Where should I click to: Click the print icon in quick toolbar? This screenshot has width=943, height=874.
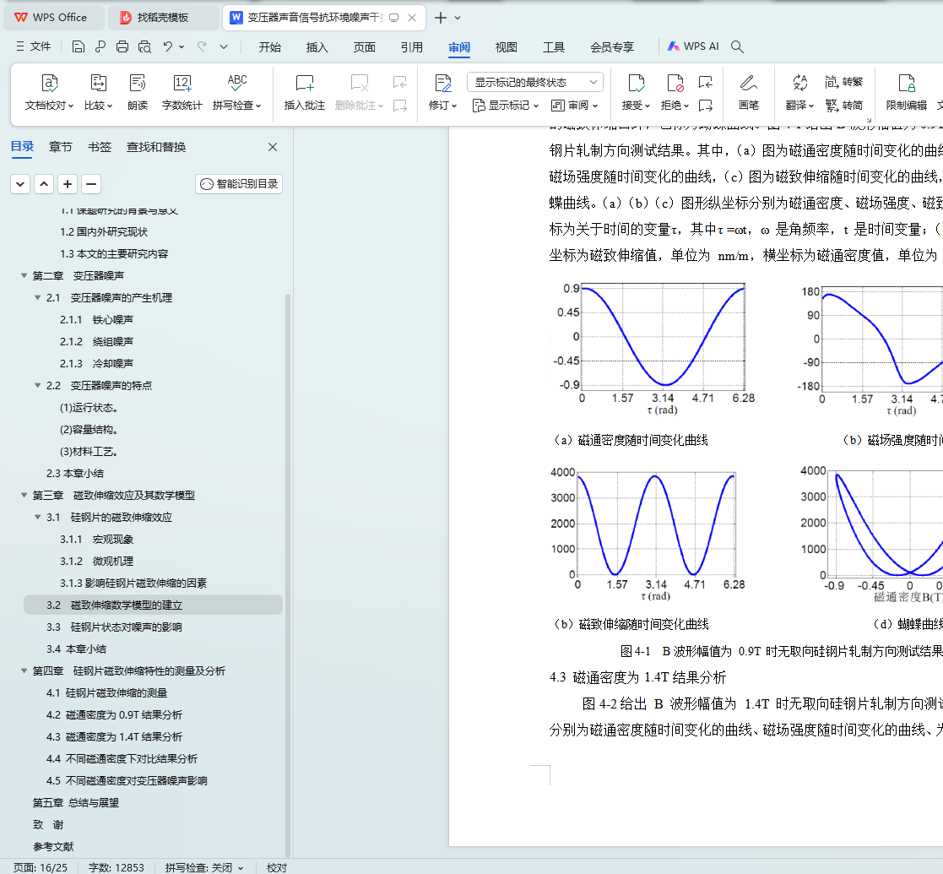122,47
